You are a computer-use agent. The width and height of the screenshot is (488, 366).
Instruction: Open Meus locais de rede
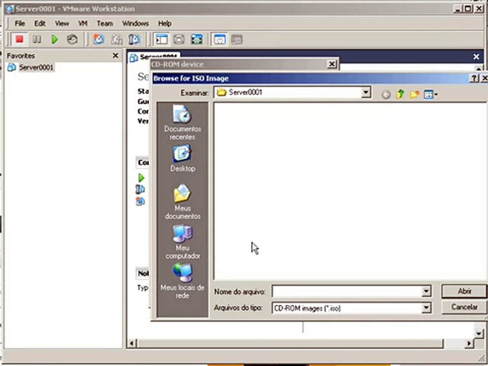click(x=182, y=281)
